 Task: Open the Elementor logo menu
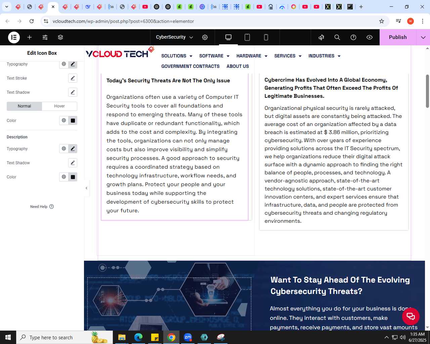point(14,37)
